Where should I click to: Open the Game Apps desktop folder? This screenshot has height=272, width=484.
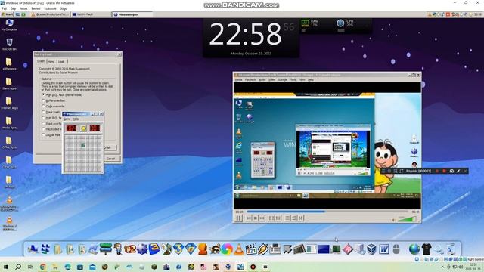(9, 83)
